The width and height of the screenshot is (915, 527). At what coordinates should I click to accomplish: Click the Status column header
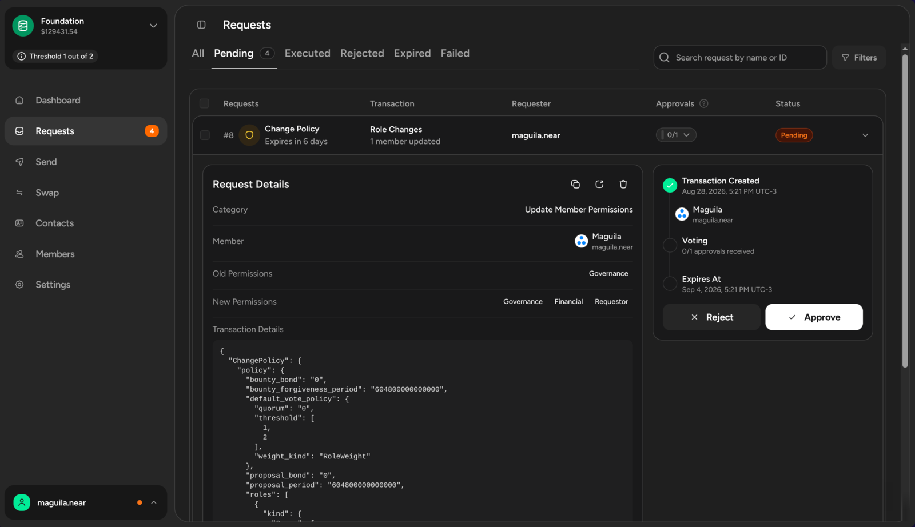(x=787, y=103)
